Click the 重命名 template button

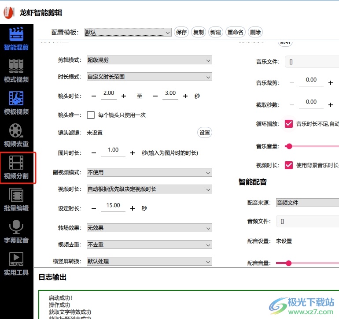235,32
